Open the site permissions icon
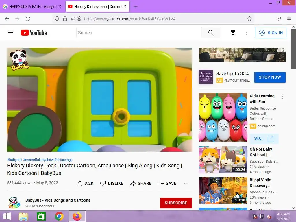Screen dimensions: 296x222 (x=73, y=18)
